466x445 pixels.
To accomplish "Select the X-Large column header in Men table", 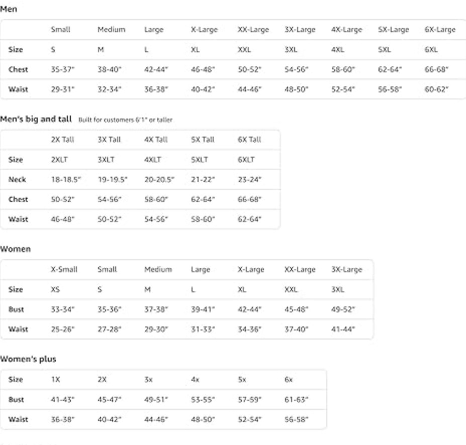I will [204, 30].
